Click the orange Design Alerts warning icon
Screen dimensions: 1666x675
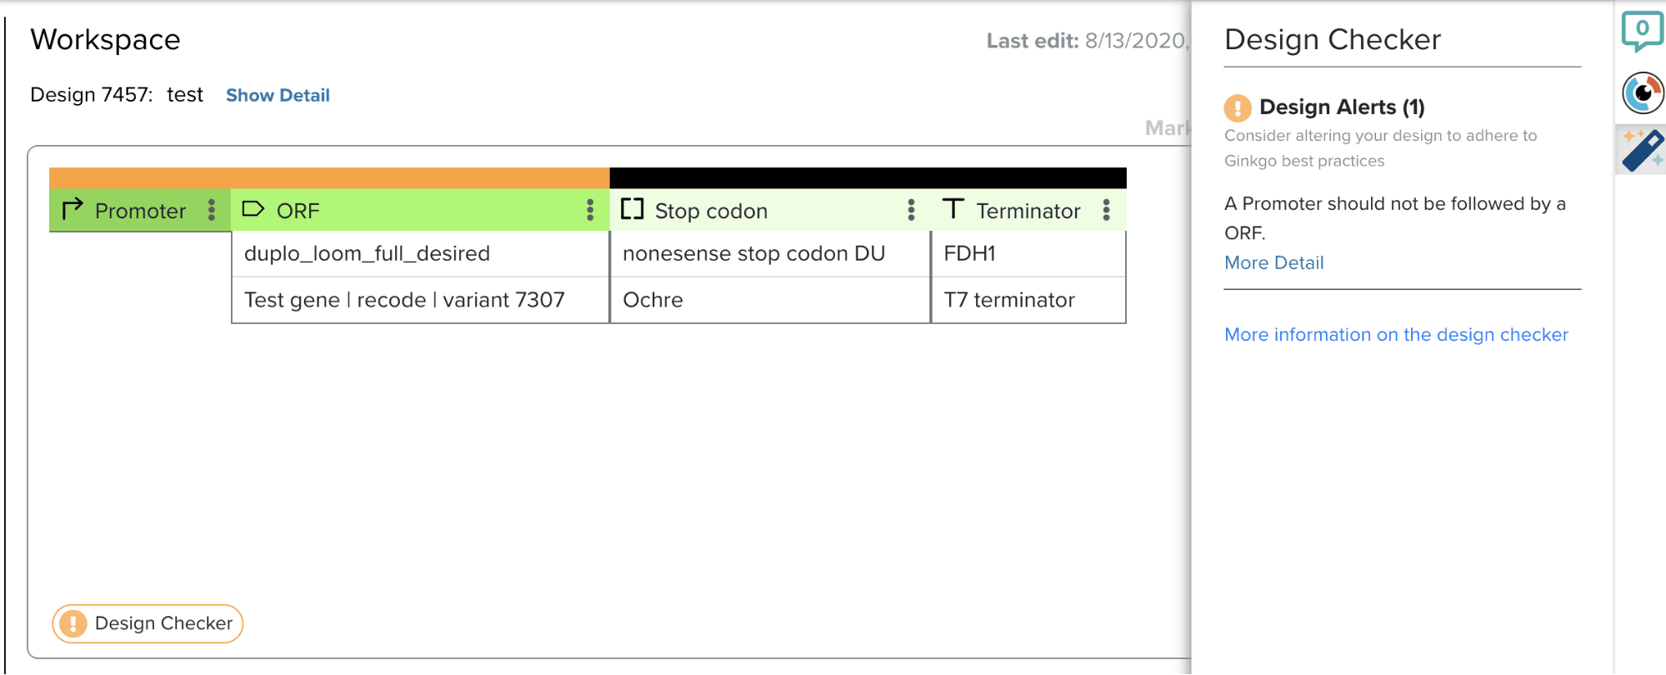point(1238,107)
